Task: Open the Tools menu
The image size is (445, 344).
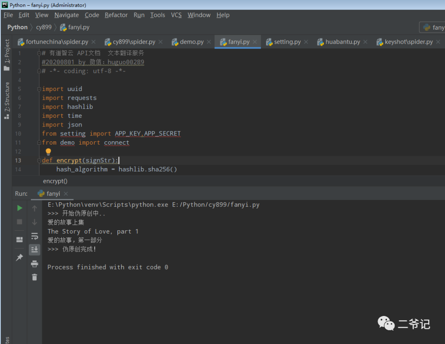Action: pos(157,15)
